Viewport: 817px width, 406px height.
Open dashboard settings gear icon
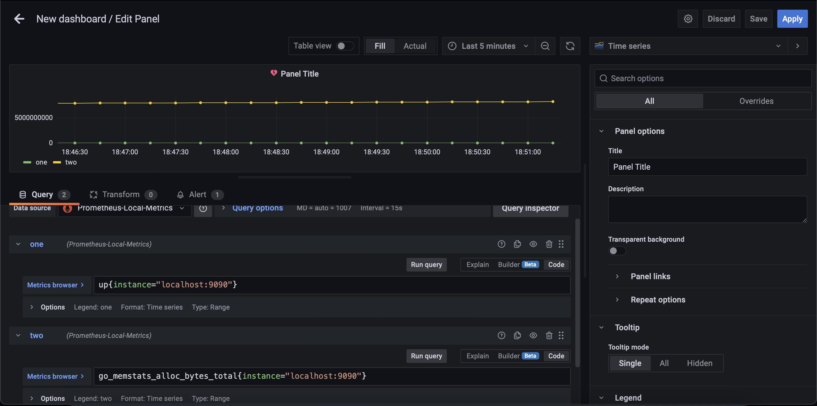click(x=688, y=19)
